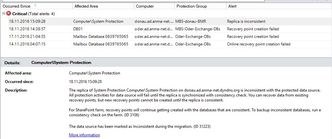Select the alert dated 14.11.2016 04:07:15

[x=27, y=44]
